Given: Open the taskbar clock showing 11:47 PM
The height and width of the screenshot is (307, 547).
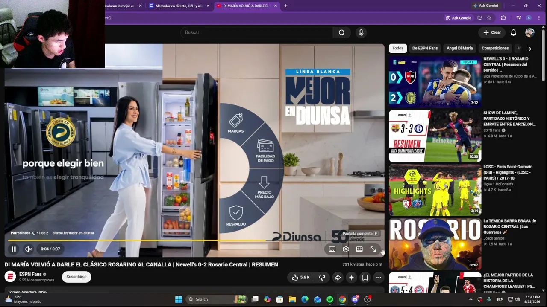Looking at the screenshot, I should [x=533, y=299].
